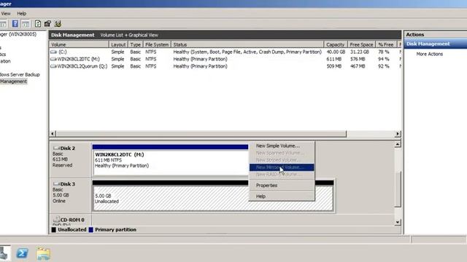467x262 pixels.
Task: Choose New Mirrored Volume in context menu
Action: (x=282, y=167)
